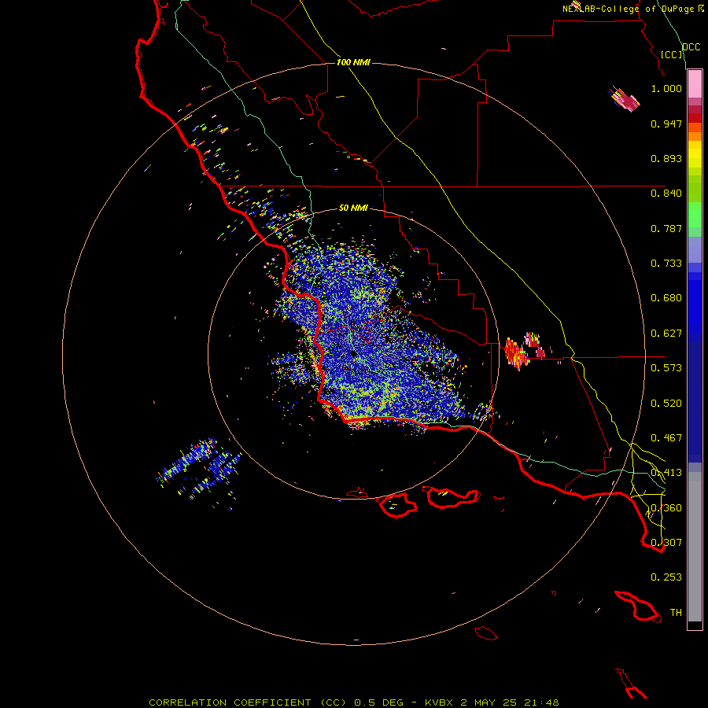Click the TH threshold label
Screen dimensions: 708x708
point(676,613)
